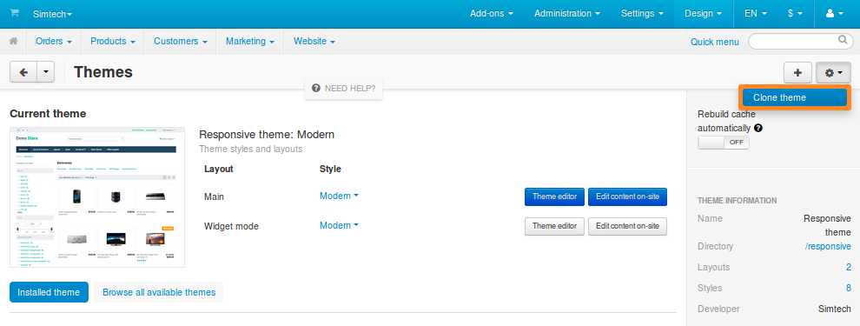Screen dimensions: 860x326
Task: Click the plus add theme button
Action: [x=798, y=72]
